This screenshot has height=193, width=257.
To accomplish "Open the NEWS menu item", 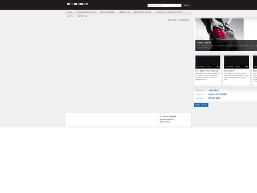I will point(70,16).
